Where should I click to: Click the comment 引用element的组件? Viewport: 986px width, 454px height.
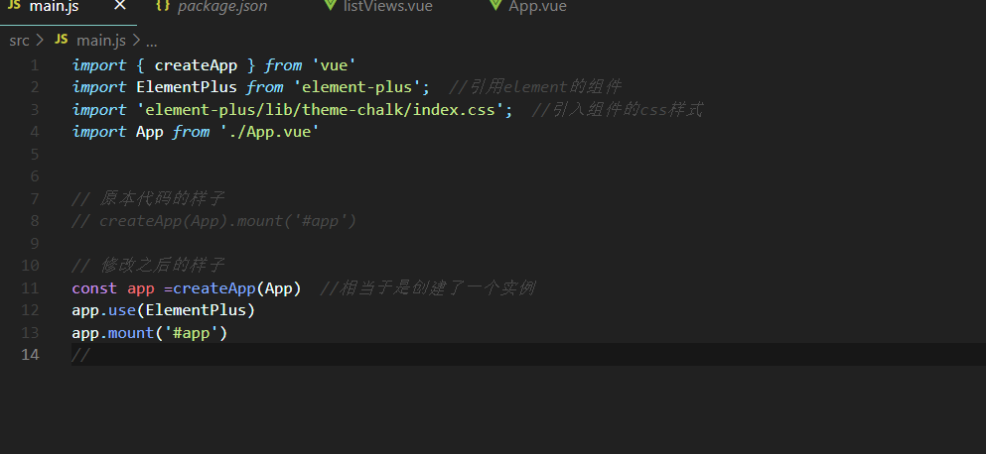coord(535,87)
